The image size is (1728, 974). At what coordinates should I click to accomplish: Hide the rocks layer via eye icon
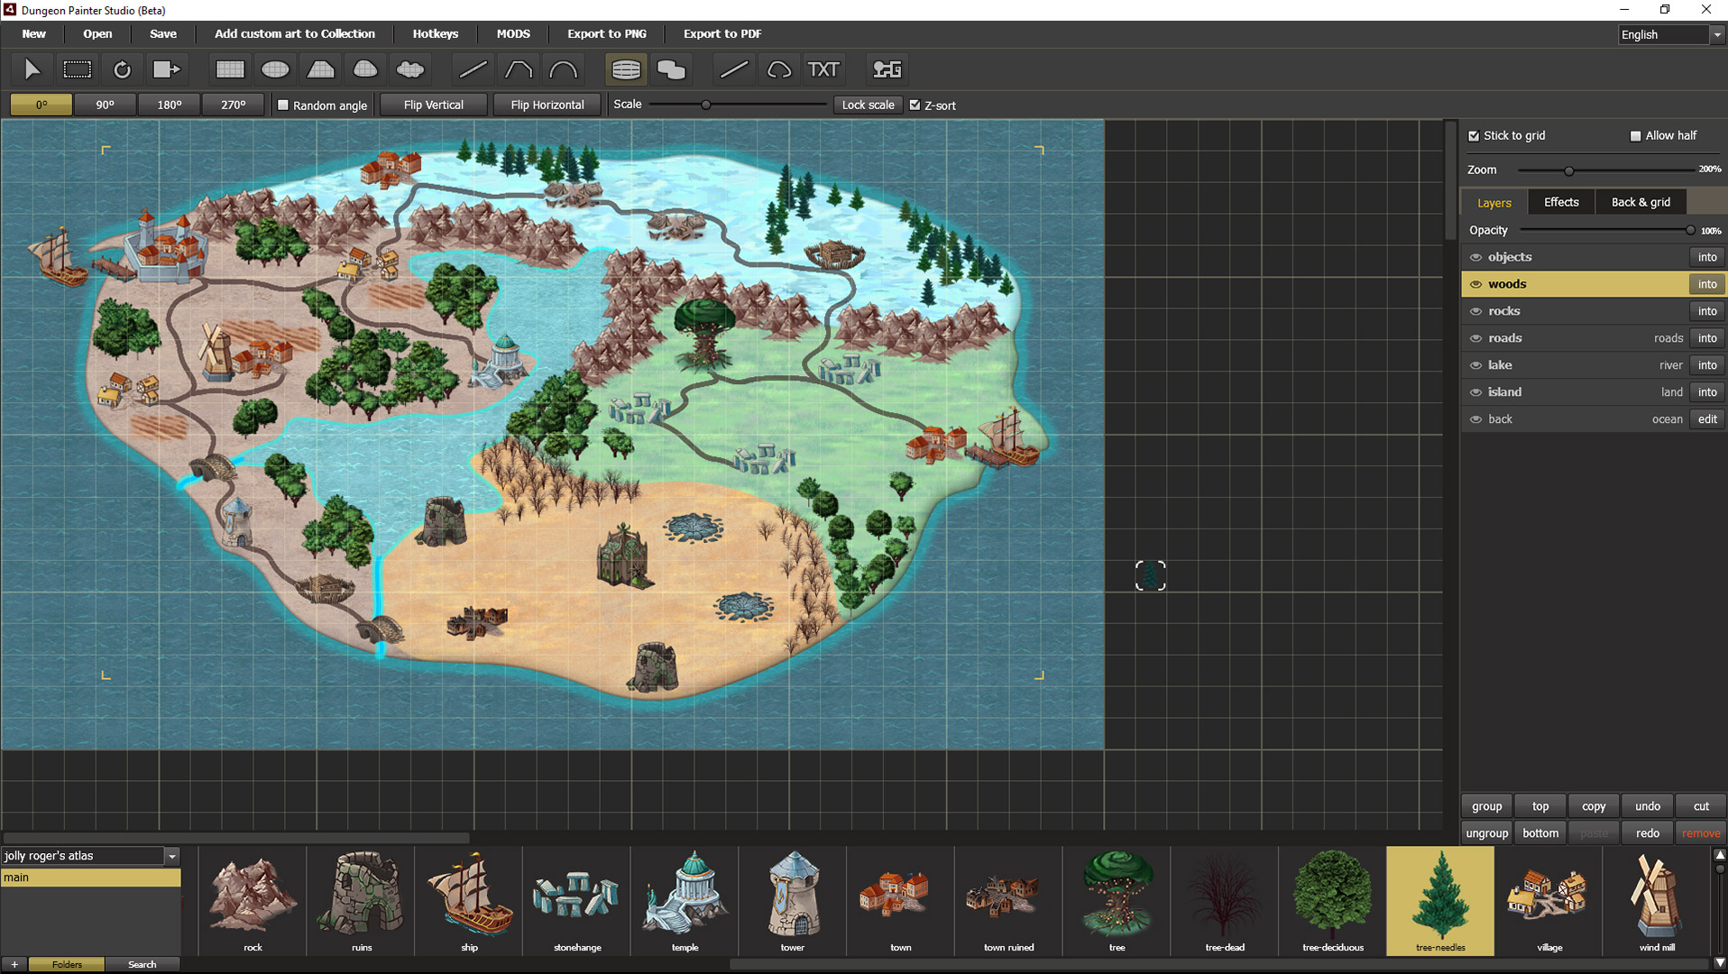coord(1475,311)
